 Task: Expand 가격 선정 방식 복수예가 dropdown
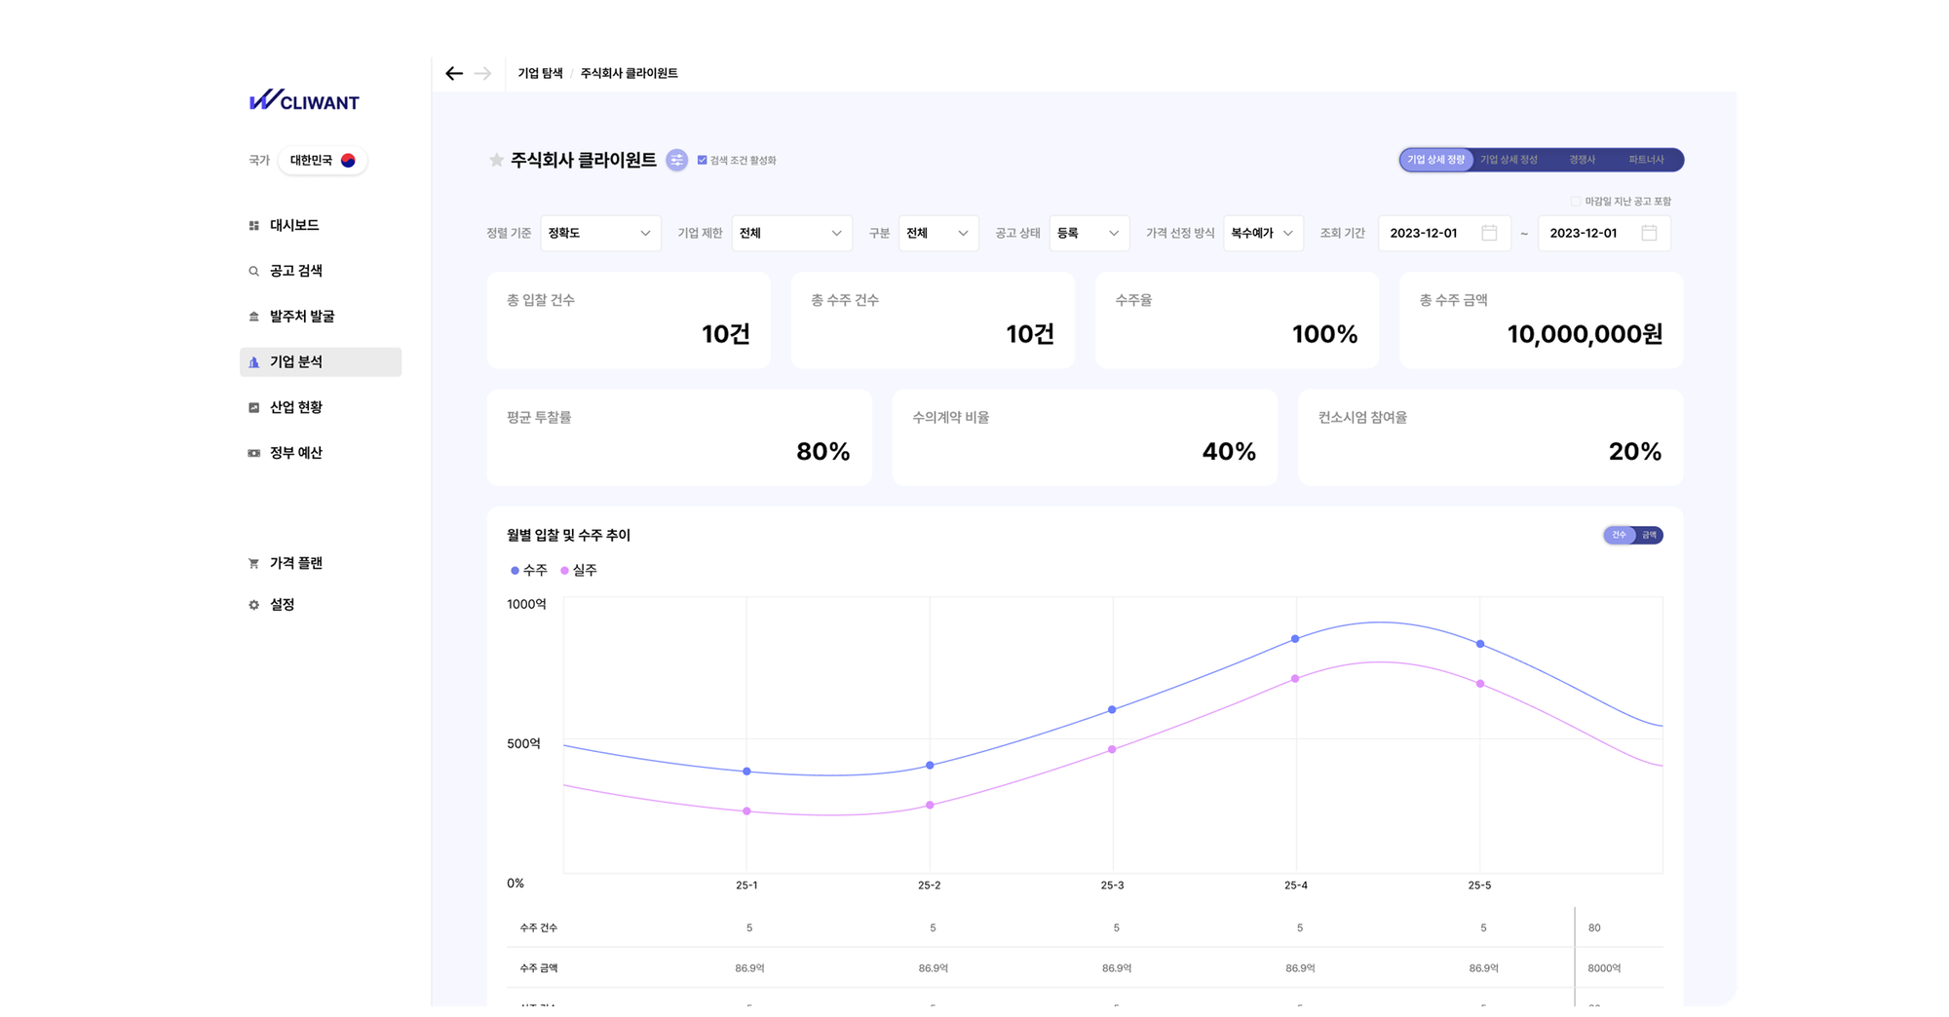[1262, 233]
